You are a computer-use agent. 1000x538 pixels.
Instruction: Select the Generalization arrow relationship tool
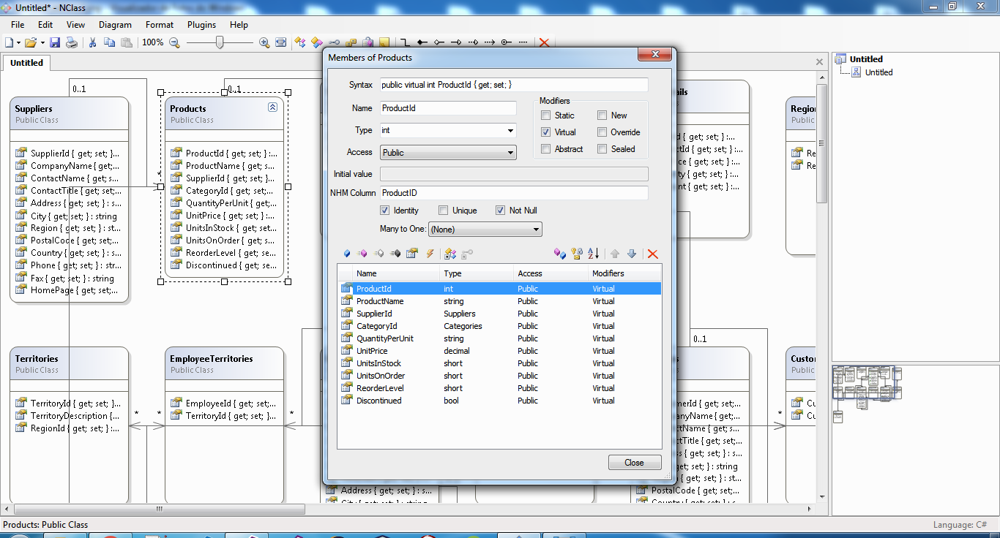click(455, 42)
